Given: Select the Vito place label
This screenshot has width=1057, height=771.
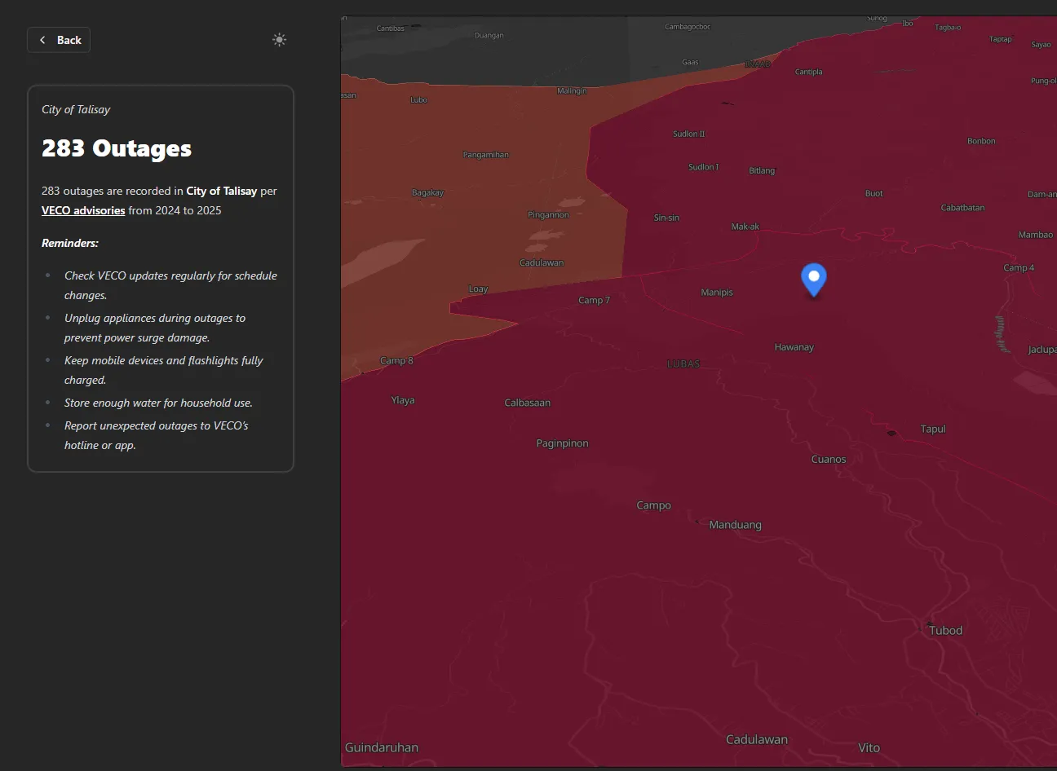Looking at the screenshot, I should 869,747.
